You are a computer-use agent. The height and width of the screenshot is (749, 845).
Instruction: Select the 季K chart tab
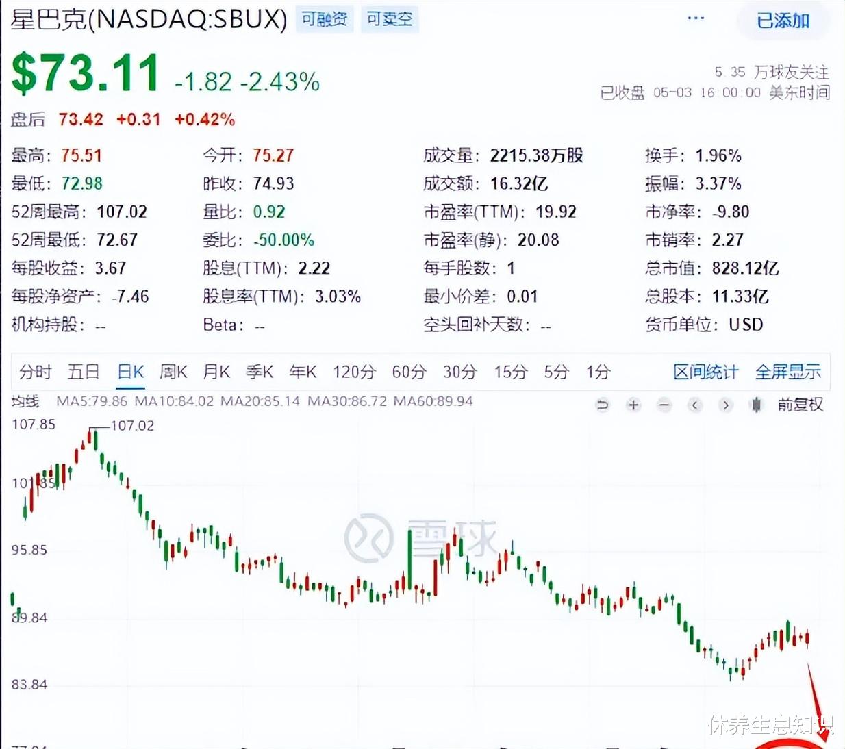pyautogui.click(x=260, y=372)
